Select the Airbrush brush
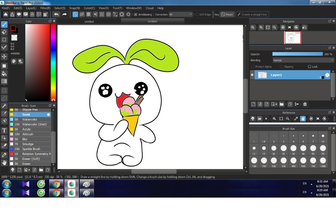 pos(30,134)
